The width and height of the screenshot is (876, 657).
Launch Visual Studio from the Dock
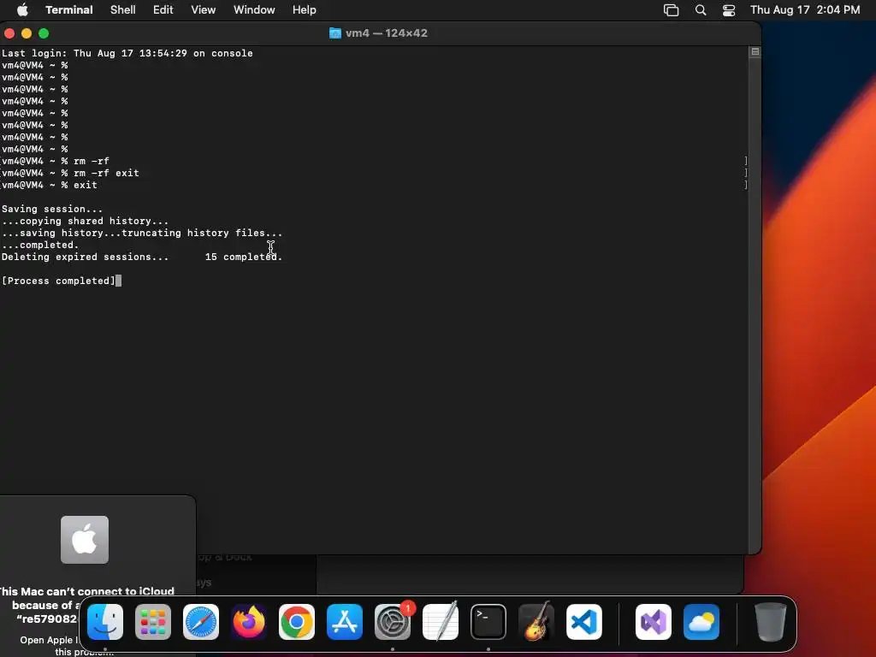point(654,622)
